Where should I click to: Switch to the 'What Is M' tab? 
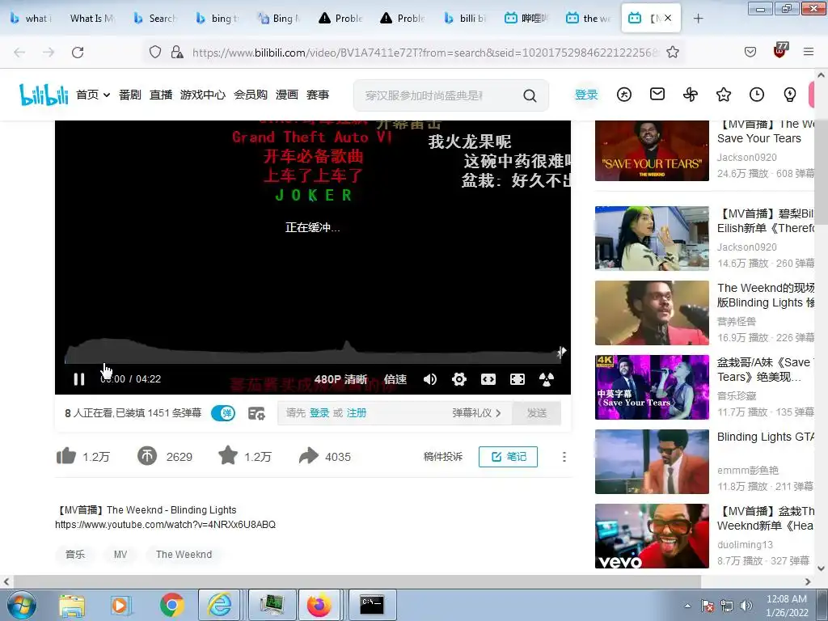pos(92,19)
